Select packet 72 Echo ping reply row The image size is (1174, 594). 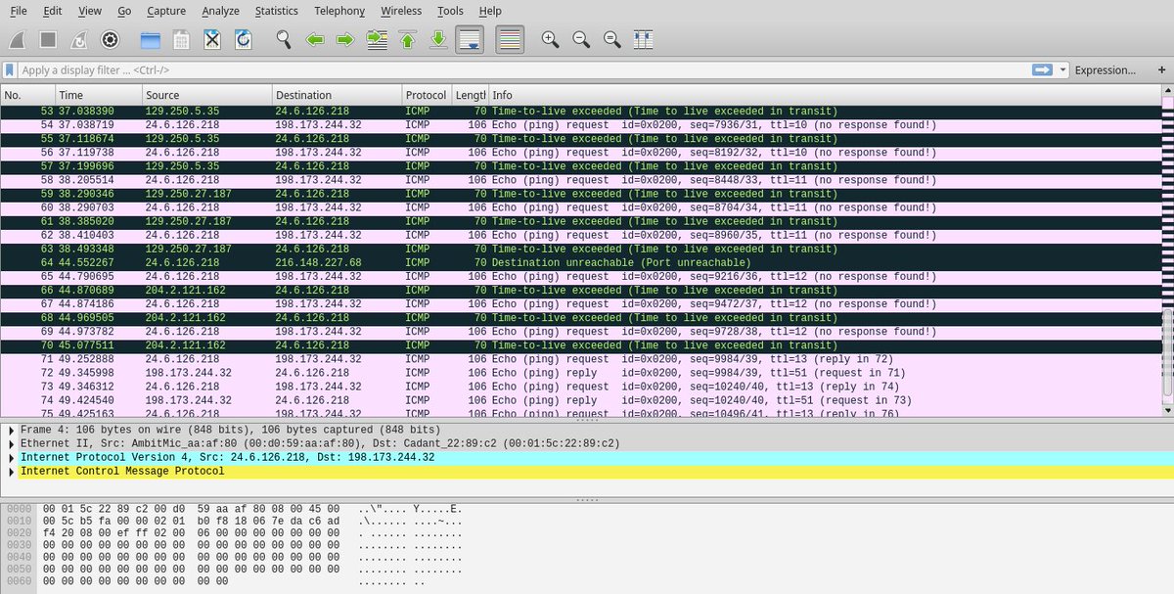pos(580,373)
